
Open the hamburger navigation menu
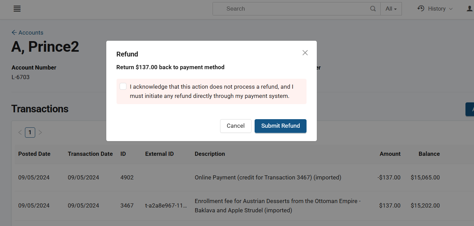(x=17, y=9)
